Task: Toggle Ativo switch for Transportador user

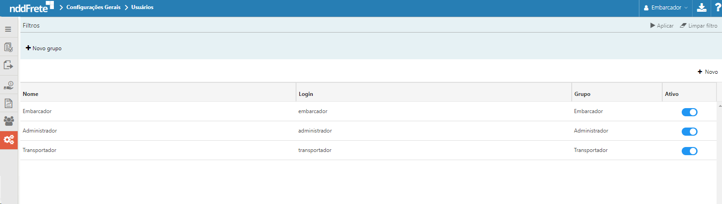Action: pyautogui.click(x=689, y=151)
